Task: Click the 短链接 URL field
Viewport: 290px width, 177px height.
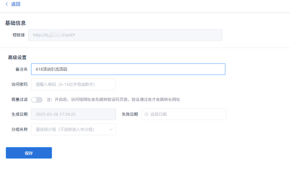Action: [125, 35]
